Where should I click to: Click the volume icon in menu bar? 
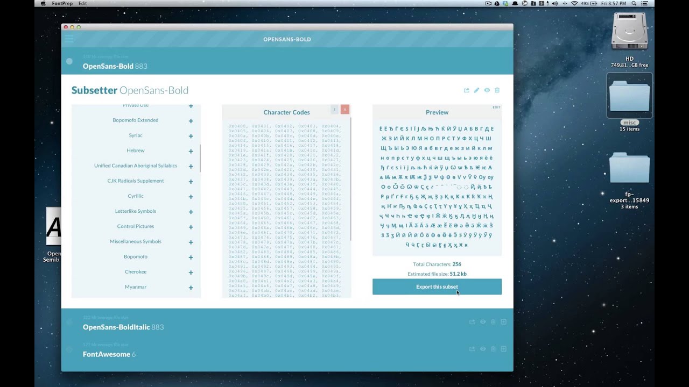click(x=554, y=3)
